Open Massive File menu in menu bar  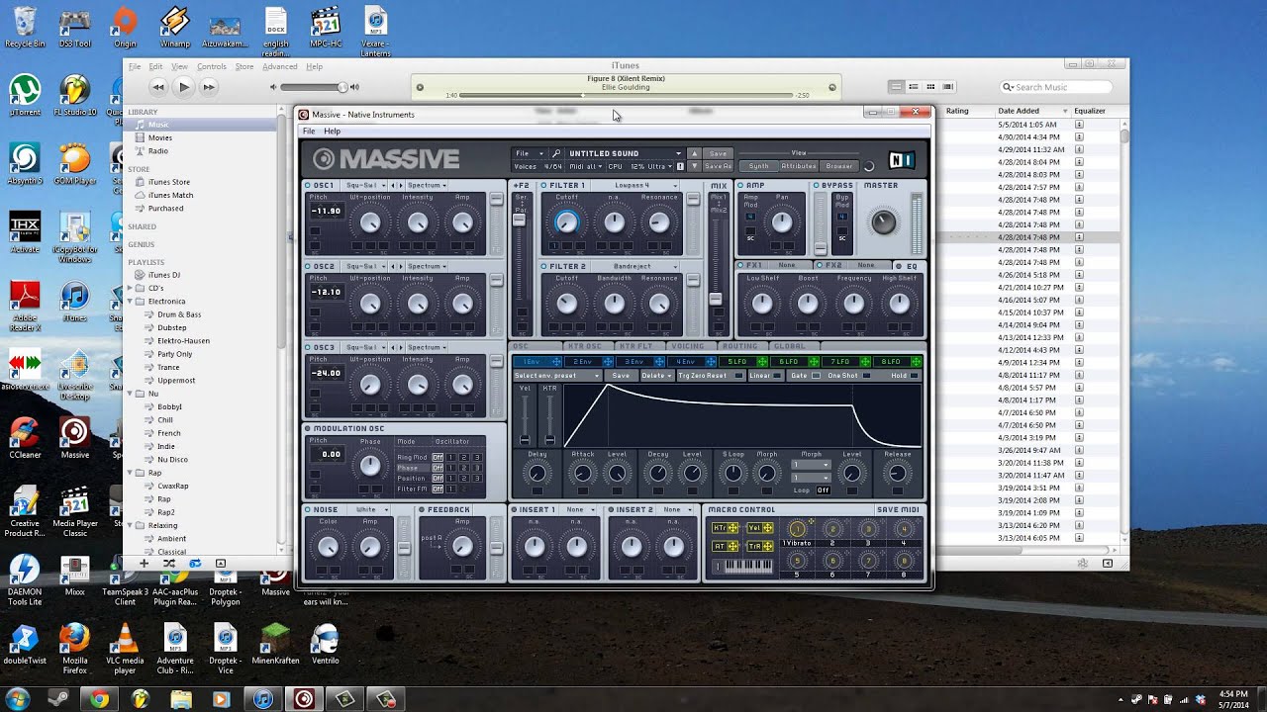pyautogui.click(x=309, y=131)
